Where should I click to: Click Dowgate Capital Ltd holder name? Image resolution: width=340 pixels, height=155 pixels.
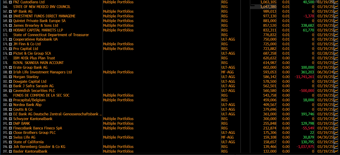click(30, 81)
